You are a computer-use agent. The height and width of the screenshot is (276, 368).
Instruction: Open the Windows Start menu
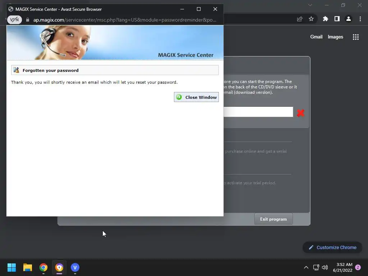tap(11, 267)
